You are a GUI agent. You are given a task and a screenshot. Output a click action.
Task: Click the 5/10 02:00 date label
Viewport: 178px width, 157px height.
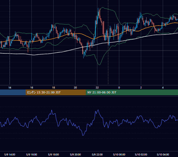[141, 154]
